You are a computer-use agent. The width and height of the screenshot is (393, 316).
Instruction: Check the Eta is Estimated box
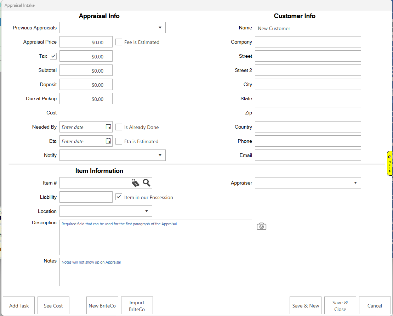pyautogui.click(x=119, y=141)
